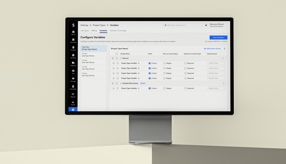The height and width of the screenshot is (164, 286).
Task: Check Display for first General variable
Action: tap(164, 63)
